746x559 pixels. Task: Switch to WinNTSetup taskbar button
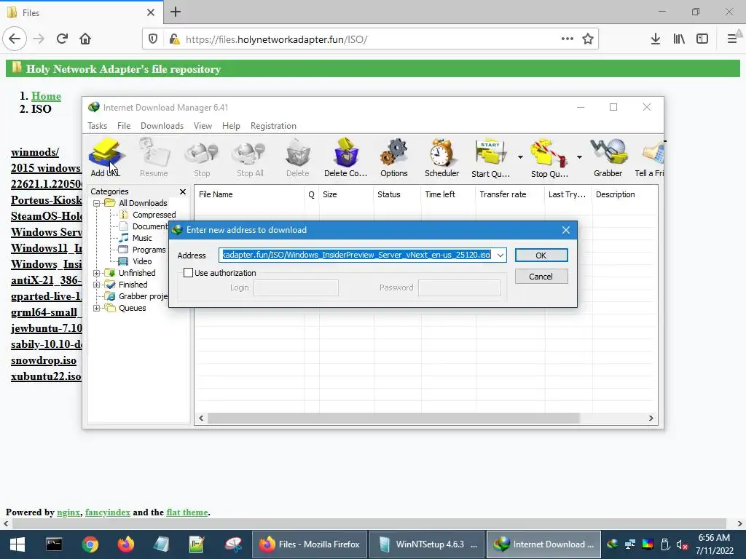(x=427, y=544)
